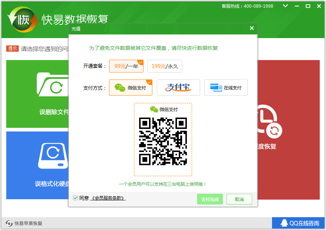Click the 充值 dialog title
Image resolution: width=326 pixels, height=230 pixels.
[76, 29]
